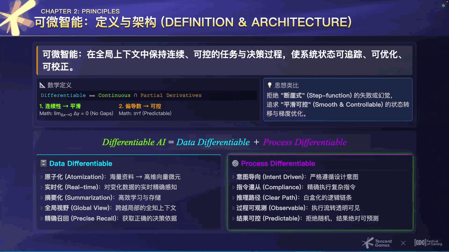Click the ruler triangle icon beside 数学定义

[42, 85]
